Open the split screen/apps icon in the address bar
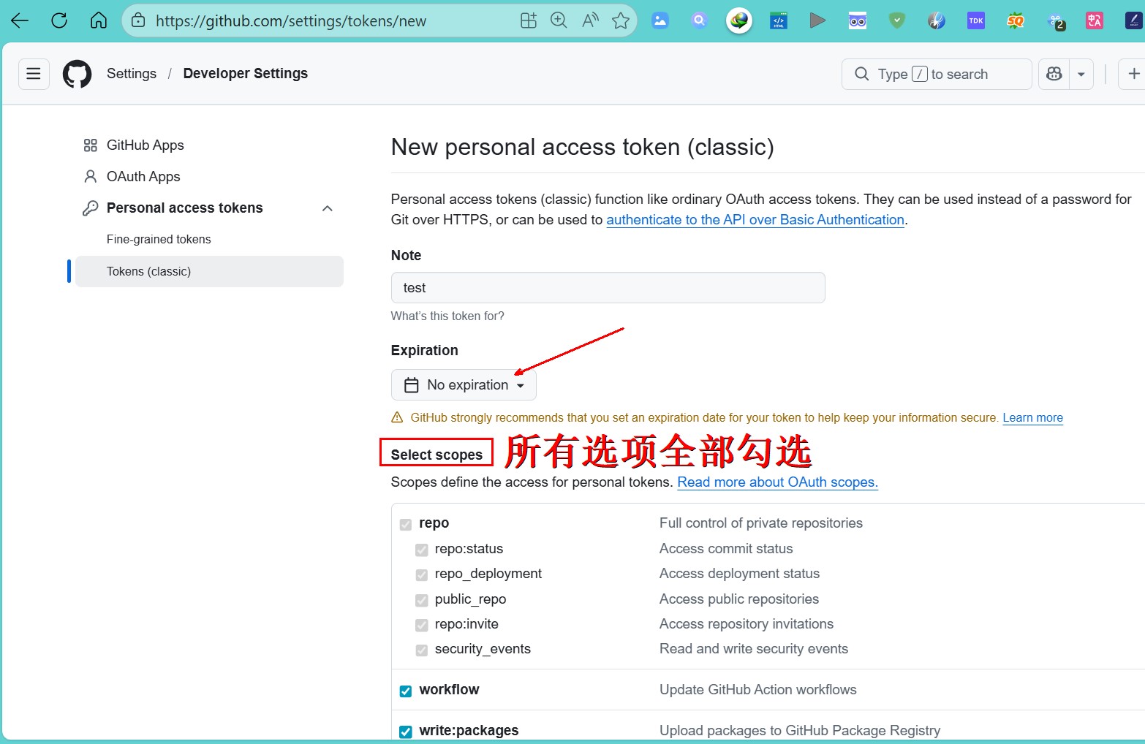 click(x=529, y=20)
